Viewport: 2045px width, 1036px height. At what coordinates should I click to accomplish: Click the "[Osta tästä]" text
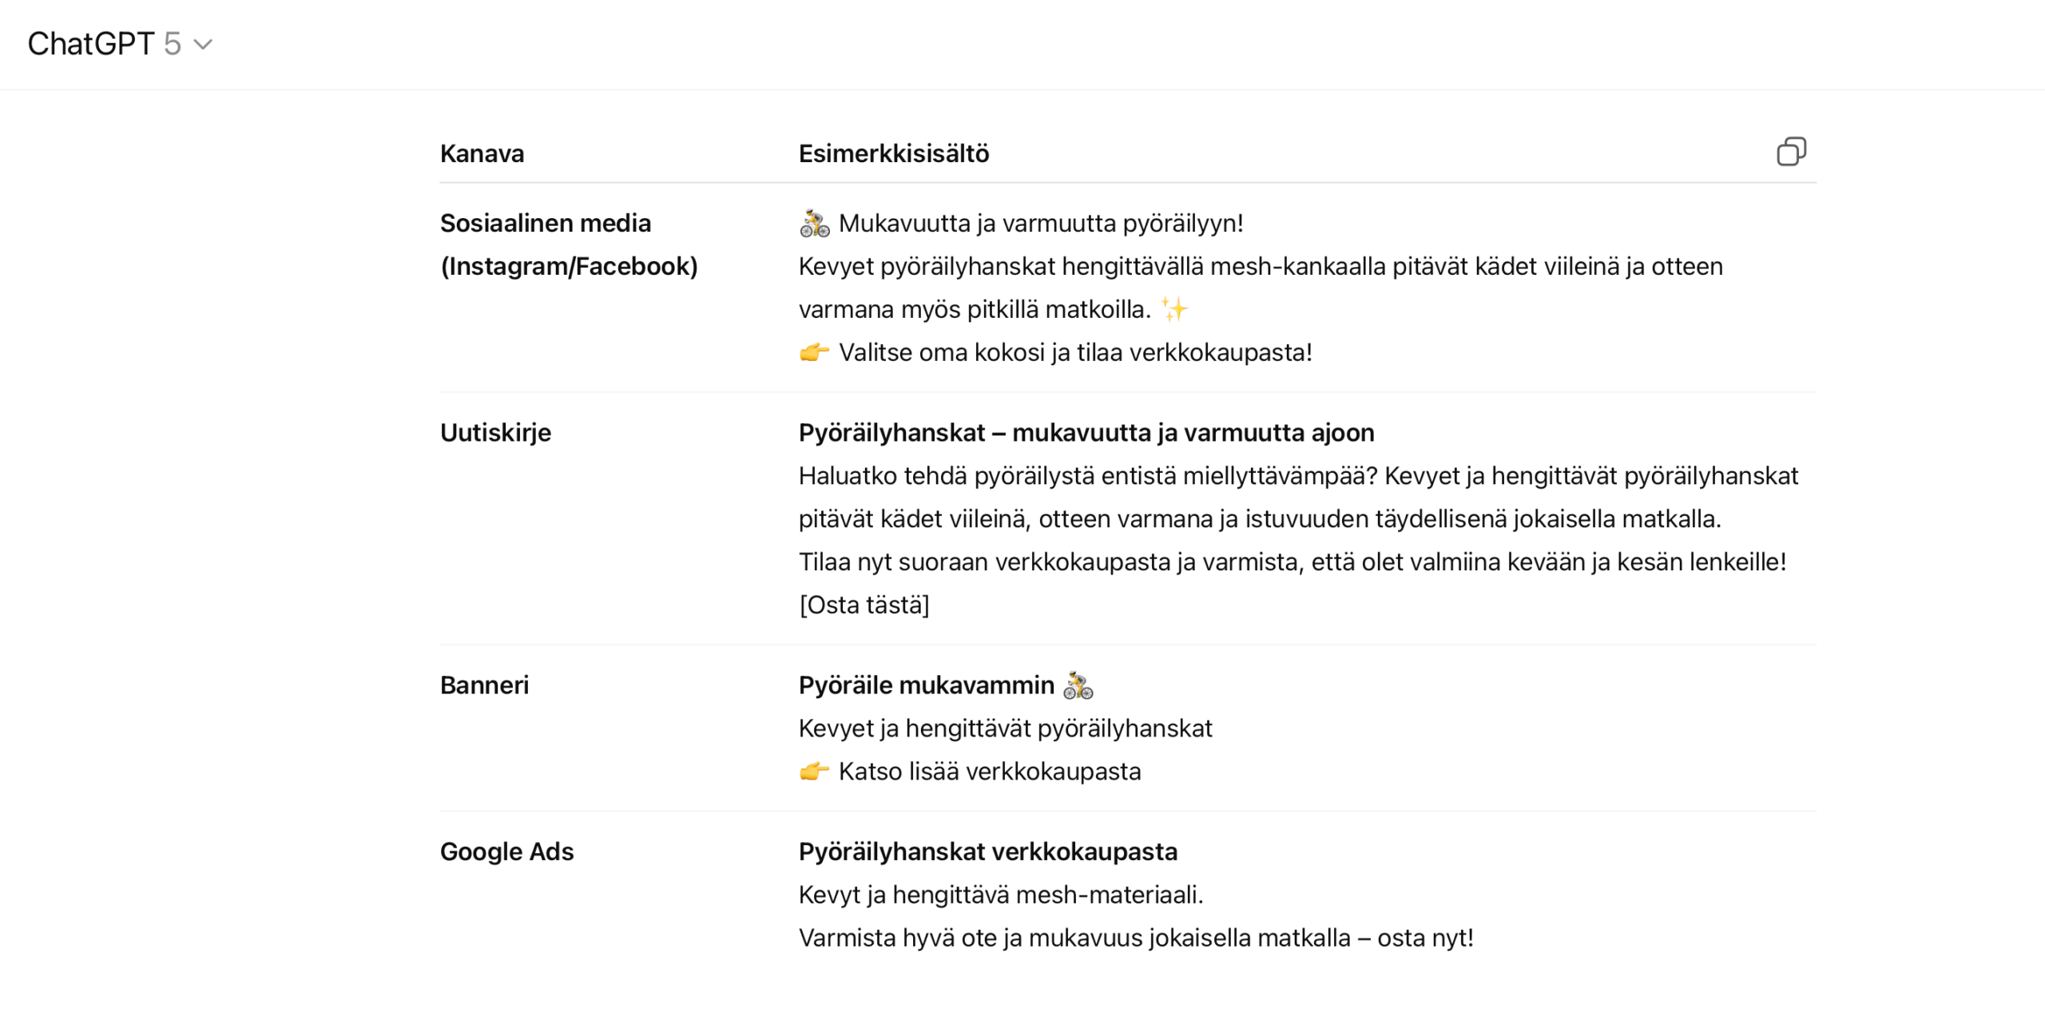click(x=864, y=605)
